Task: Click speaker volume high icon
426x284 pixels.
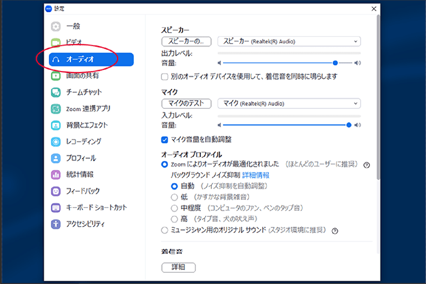Action: [358, 63]
